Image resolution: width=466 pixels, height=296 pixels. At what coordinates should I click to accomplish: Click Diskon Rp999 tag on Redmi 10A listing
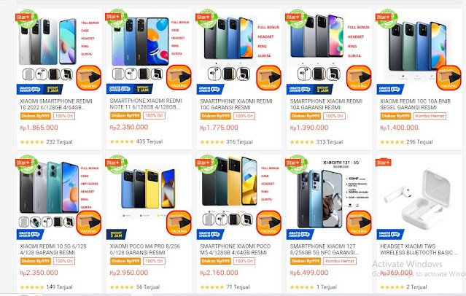[306, 116]
